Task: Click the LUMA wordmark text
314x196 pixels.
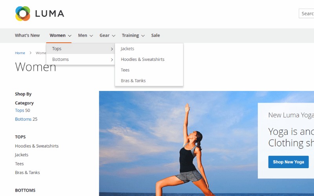Action: coord(50,14)
